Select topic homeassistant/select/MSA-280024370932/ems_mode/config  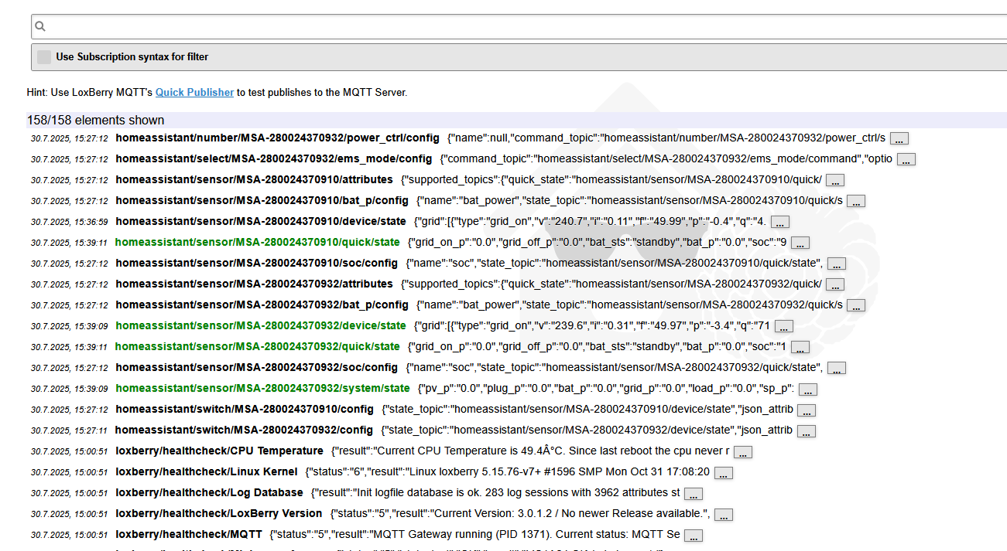pos(273,158)
